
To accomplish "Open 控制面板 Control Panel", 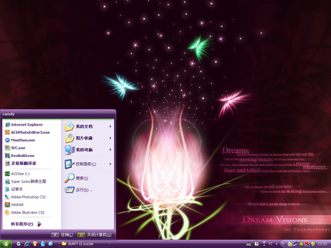I will (89, 164).
